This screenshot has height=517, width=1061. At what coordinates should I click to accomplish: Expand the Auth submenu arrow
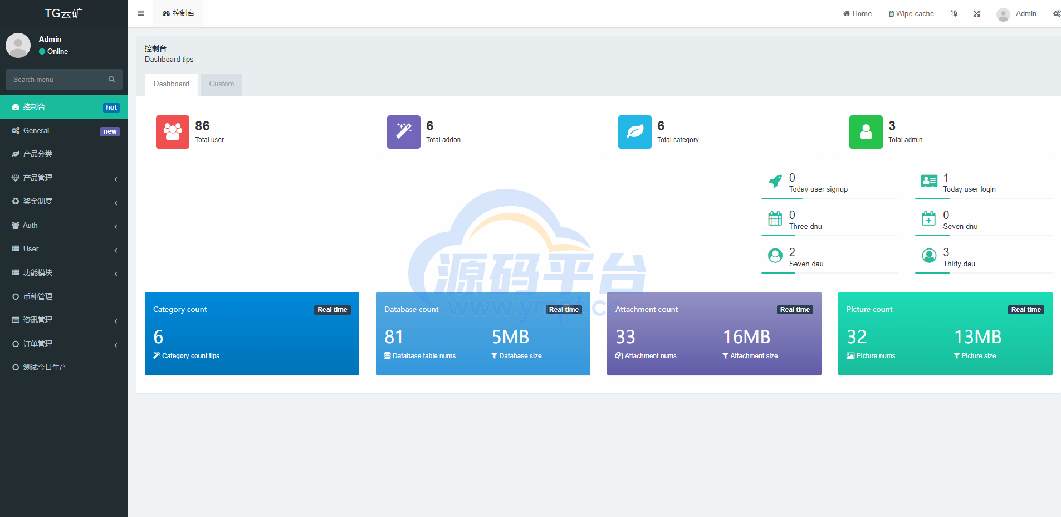116,226
